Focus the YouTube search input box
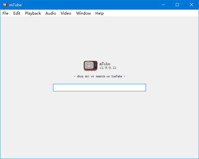The height and width of the screenshot is (159, 199). [99, 88]
